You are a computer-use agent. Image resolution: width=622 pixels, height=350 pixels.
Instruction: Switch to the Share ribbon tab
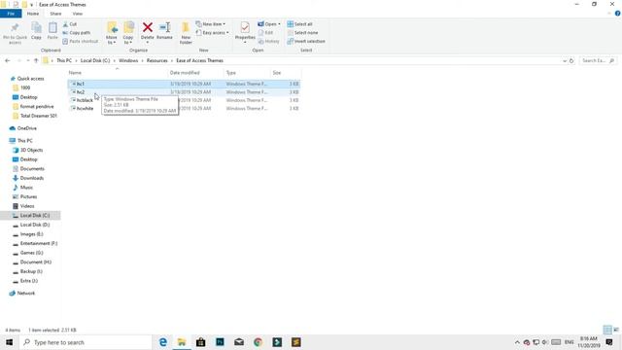coord(55,14)
